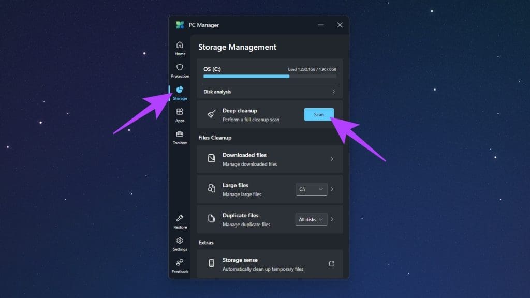Open Settings gear in sidebar
The width and height of the screenshot is (530, 298).
point(180,244)
